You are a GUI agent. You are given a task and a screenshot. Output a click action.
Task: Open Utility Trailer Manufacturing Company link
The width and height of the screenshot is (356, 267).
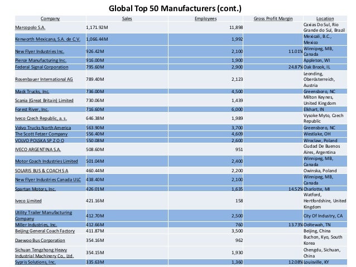[x=44, y=216]
